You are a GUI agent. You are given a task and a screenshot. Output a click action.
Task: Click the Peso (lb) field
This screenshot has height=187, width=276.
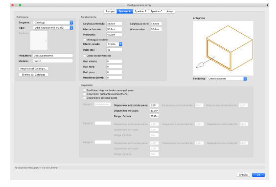coord(114,50)
